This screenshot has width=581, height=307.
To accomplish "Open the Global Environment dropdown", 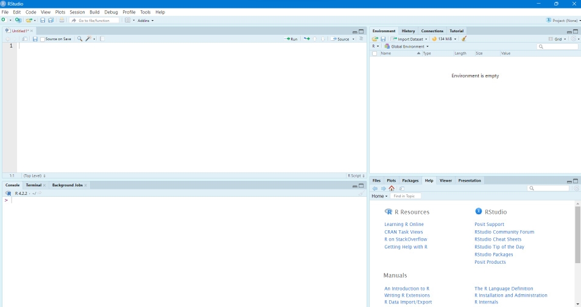I will coord(406,46).
